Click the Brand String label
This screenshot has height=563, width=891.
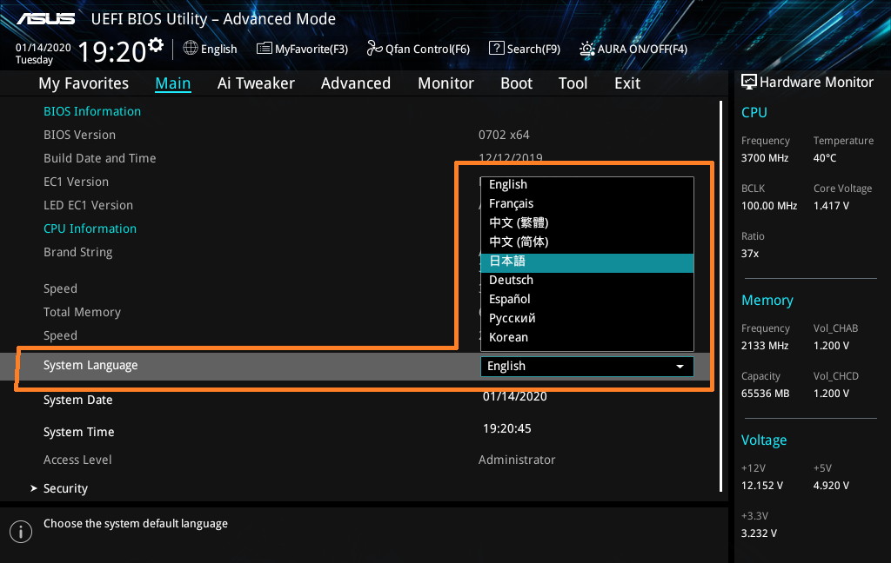(77, 252)
